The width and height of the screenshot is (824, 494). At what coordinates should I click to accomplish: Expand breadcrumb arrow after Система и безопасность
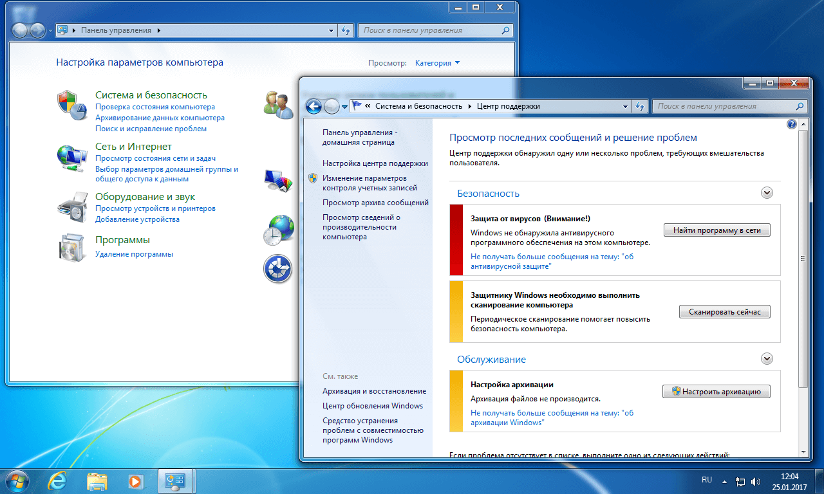coord(470,106)
